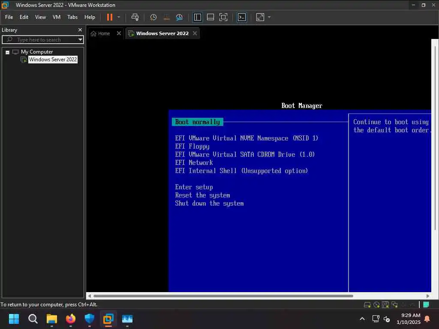Open the Edit menu
439x329 pixels.
tap(24, 17)
